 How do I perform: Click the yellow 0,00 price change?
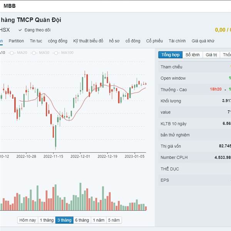tap(220, 30)
